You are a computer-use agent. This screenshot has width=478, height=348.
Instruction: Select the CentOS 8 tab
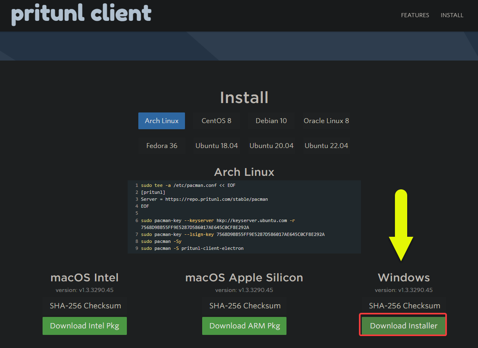pos(216,121)
